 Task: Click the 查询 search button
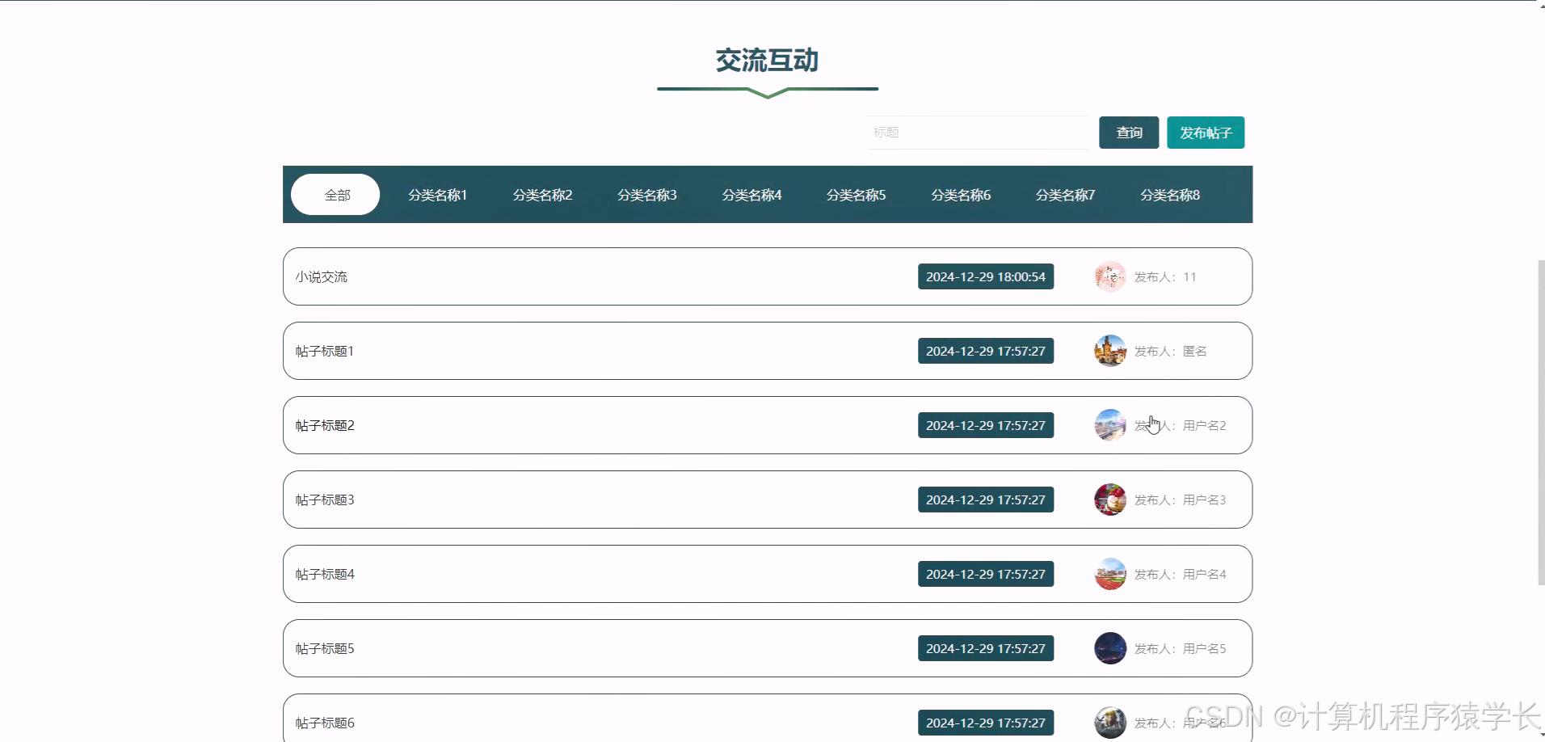(x=1129, y=133)
